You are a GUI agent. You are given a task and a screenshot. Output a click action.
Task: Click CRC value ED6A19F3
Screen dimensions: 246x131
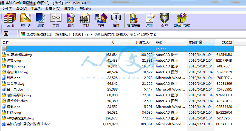224,124
